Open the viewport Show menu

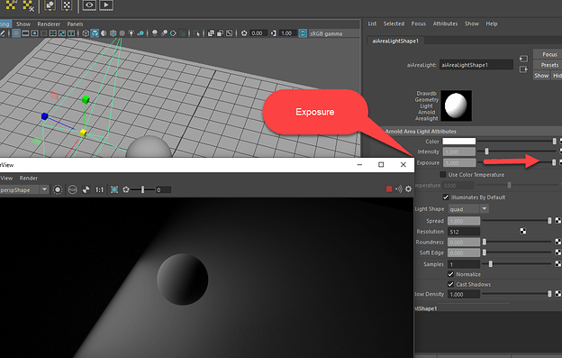23,24
